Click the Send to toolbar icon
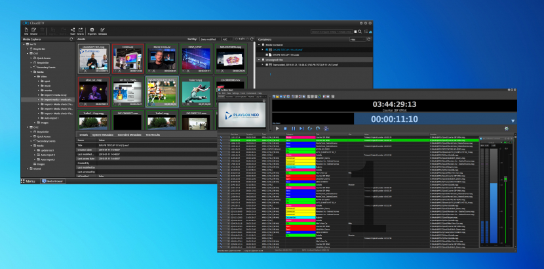Screen dimensions: 544x269 (81, 31)
